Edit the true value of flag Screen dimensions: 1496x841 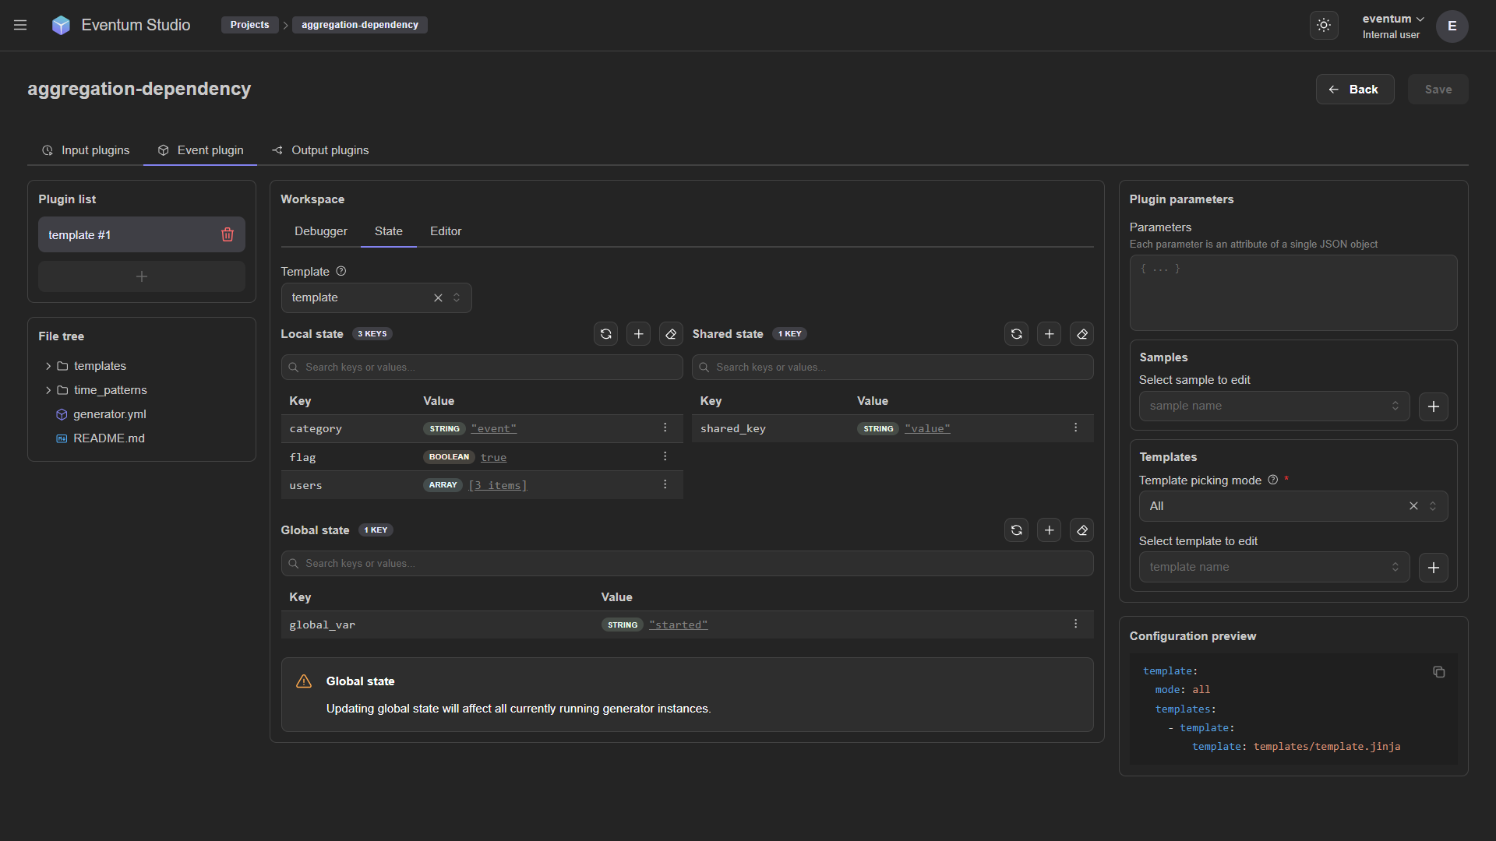click(493, 457)
